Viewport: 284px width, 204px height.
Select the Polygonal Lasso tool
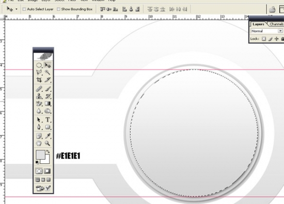pyautogui.click(x=39, y=73)
